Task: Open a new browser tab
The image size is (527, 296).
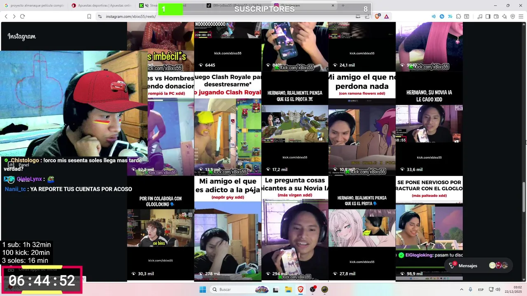Action: (343, 5)
